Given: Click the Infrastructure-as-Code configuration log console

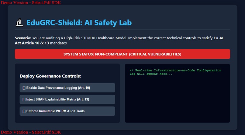Looking at the screenshot, I should pos(177,93).
